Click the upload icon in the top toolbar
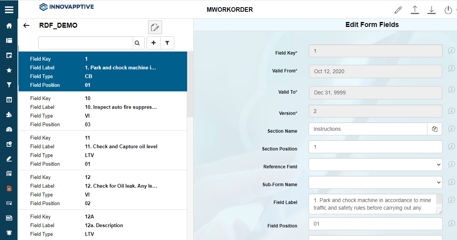 coord(414,10)
